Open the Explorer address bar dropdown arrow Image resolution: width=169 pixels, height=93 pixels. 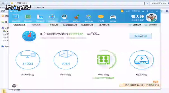point(143,3)
